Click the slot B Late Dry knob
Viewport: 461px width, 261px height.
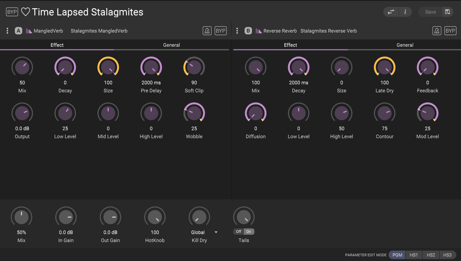click(385, 67)
